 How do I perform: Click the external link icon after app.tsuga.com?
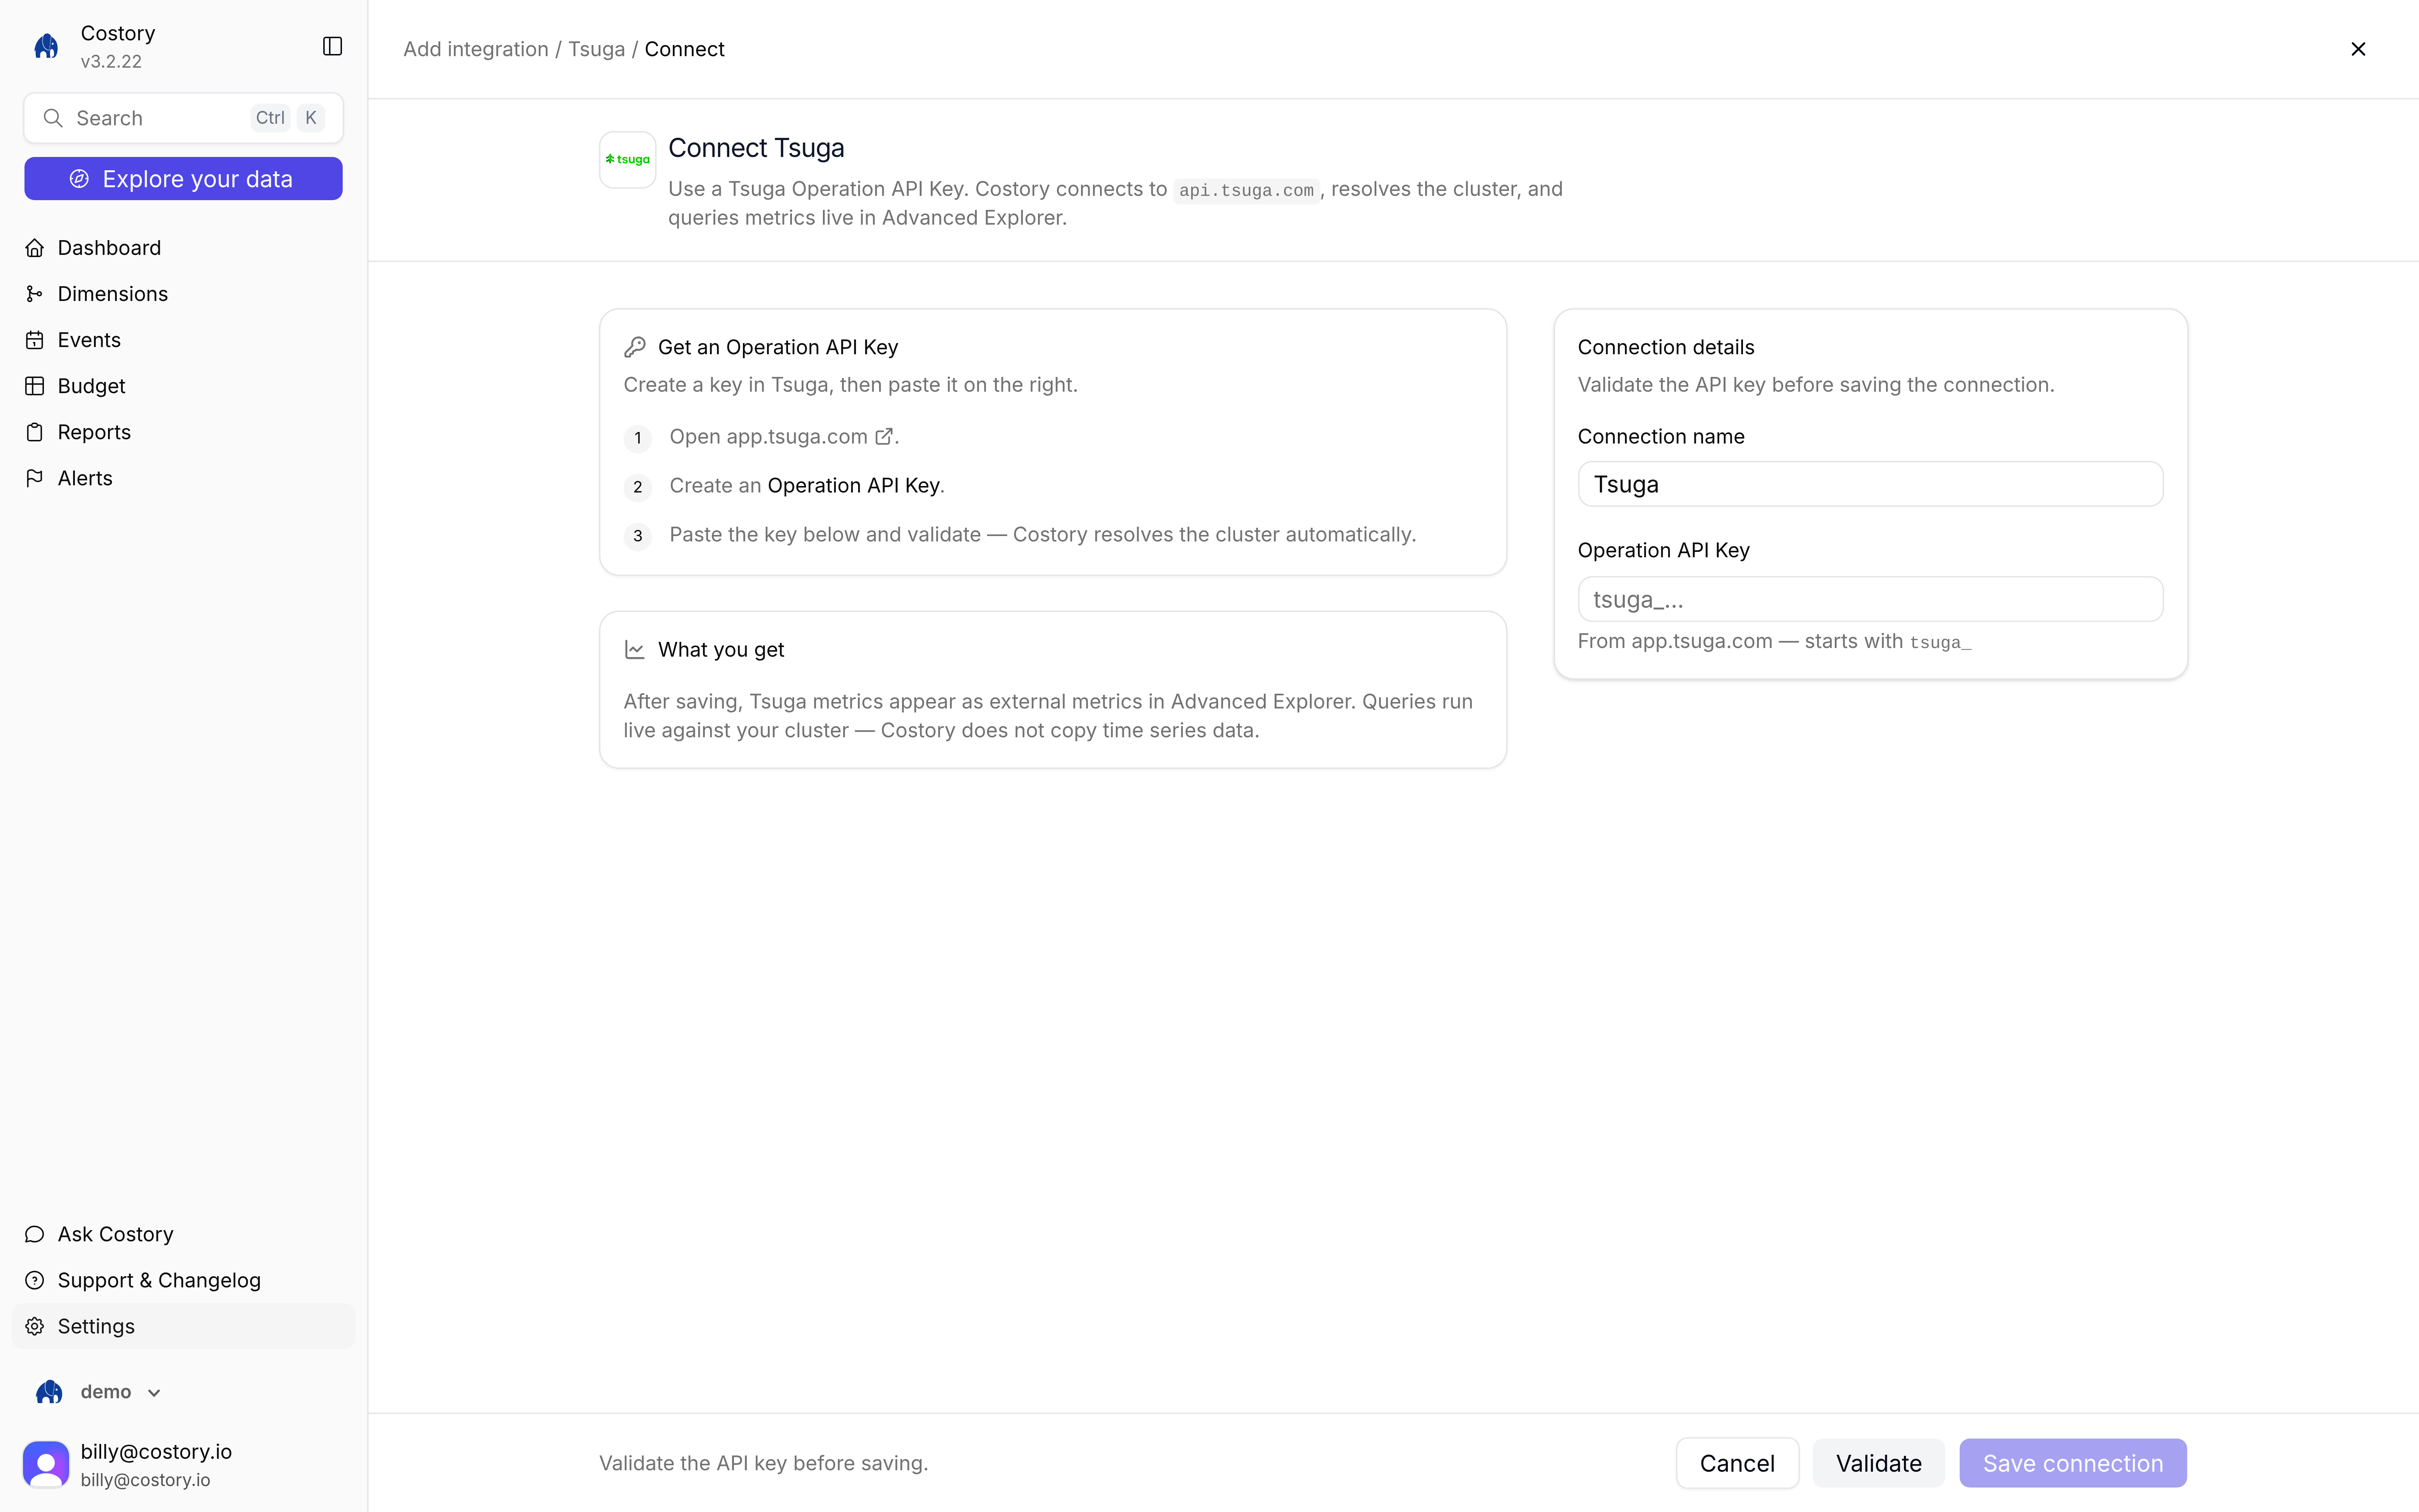click(x=884, y=437)
